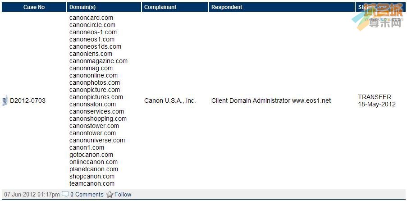Click the Canon U.S.A., Inc. complainant text

tap(170, 100)
